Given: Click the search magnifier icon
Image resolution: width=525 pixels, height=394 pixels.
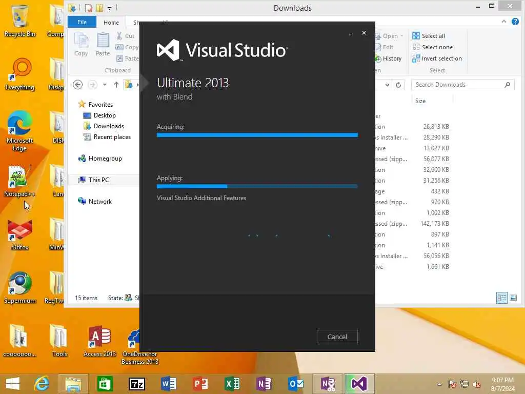Looking at the screenshot, I should (x=507, y=85).
